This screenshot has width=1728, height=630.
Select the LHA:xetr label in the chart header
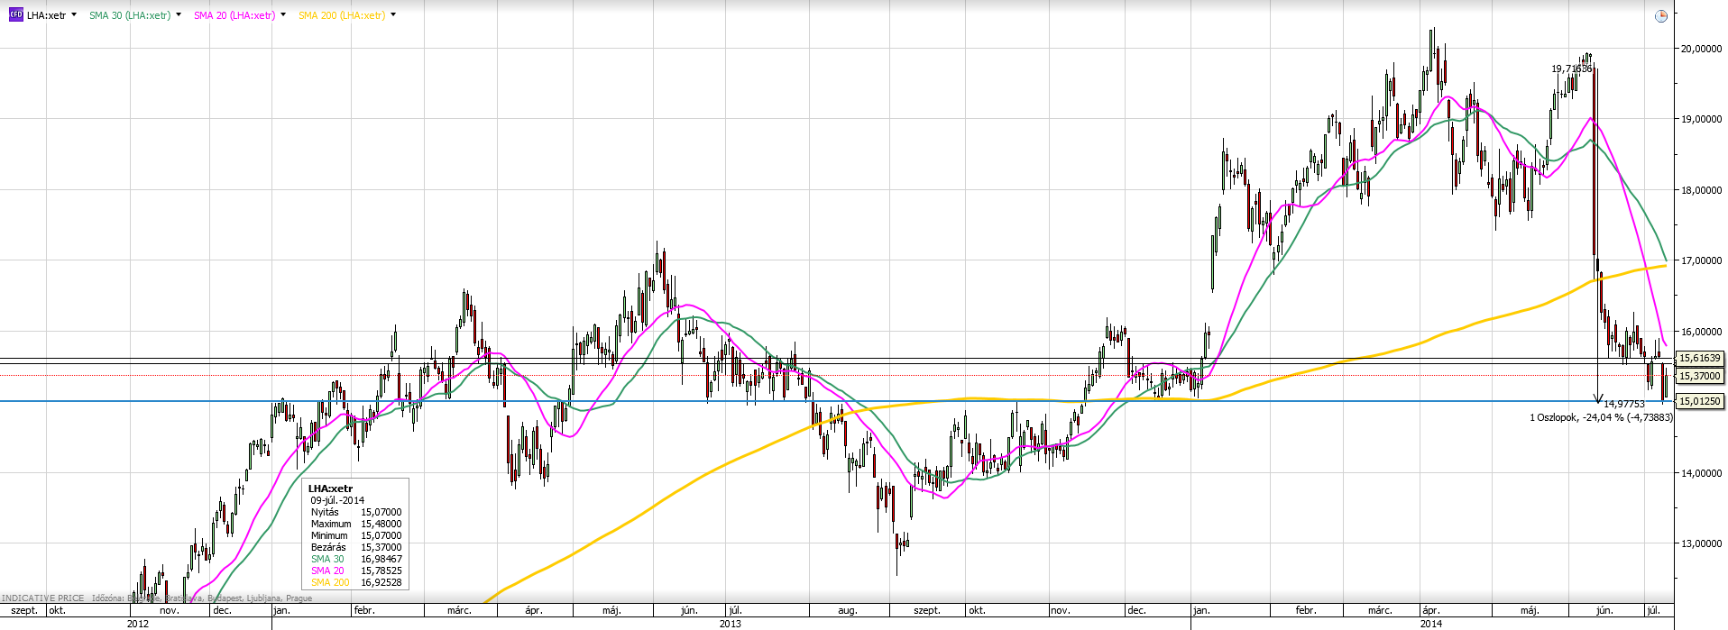click(x=46, y=15)
